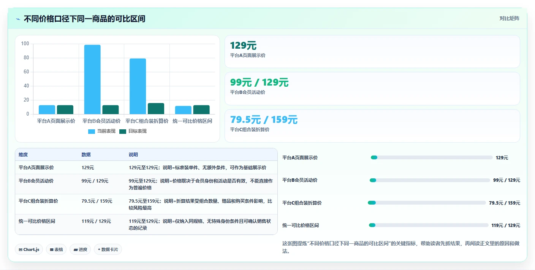Click the dark green bar for 平台C组合装折算价
Screen dimensions: 535x270
156,109
